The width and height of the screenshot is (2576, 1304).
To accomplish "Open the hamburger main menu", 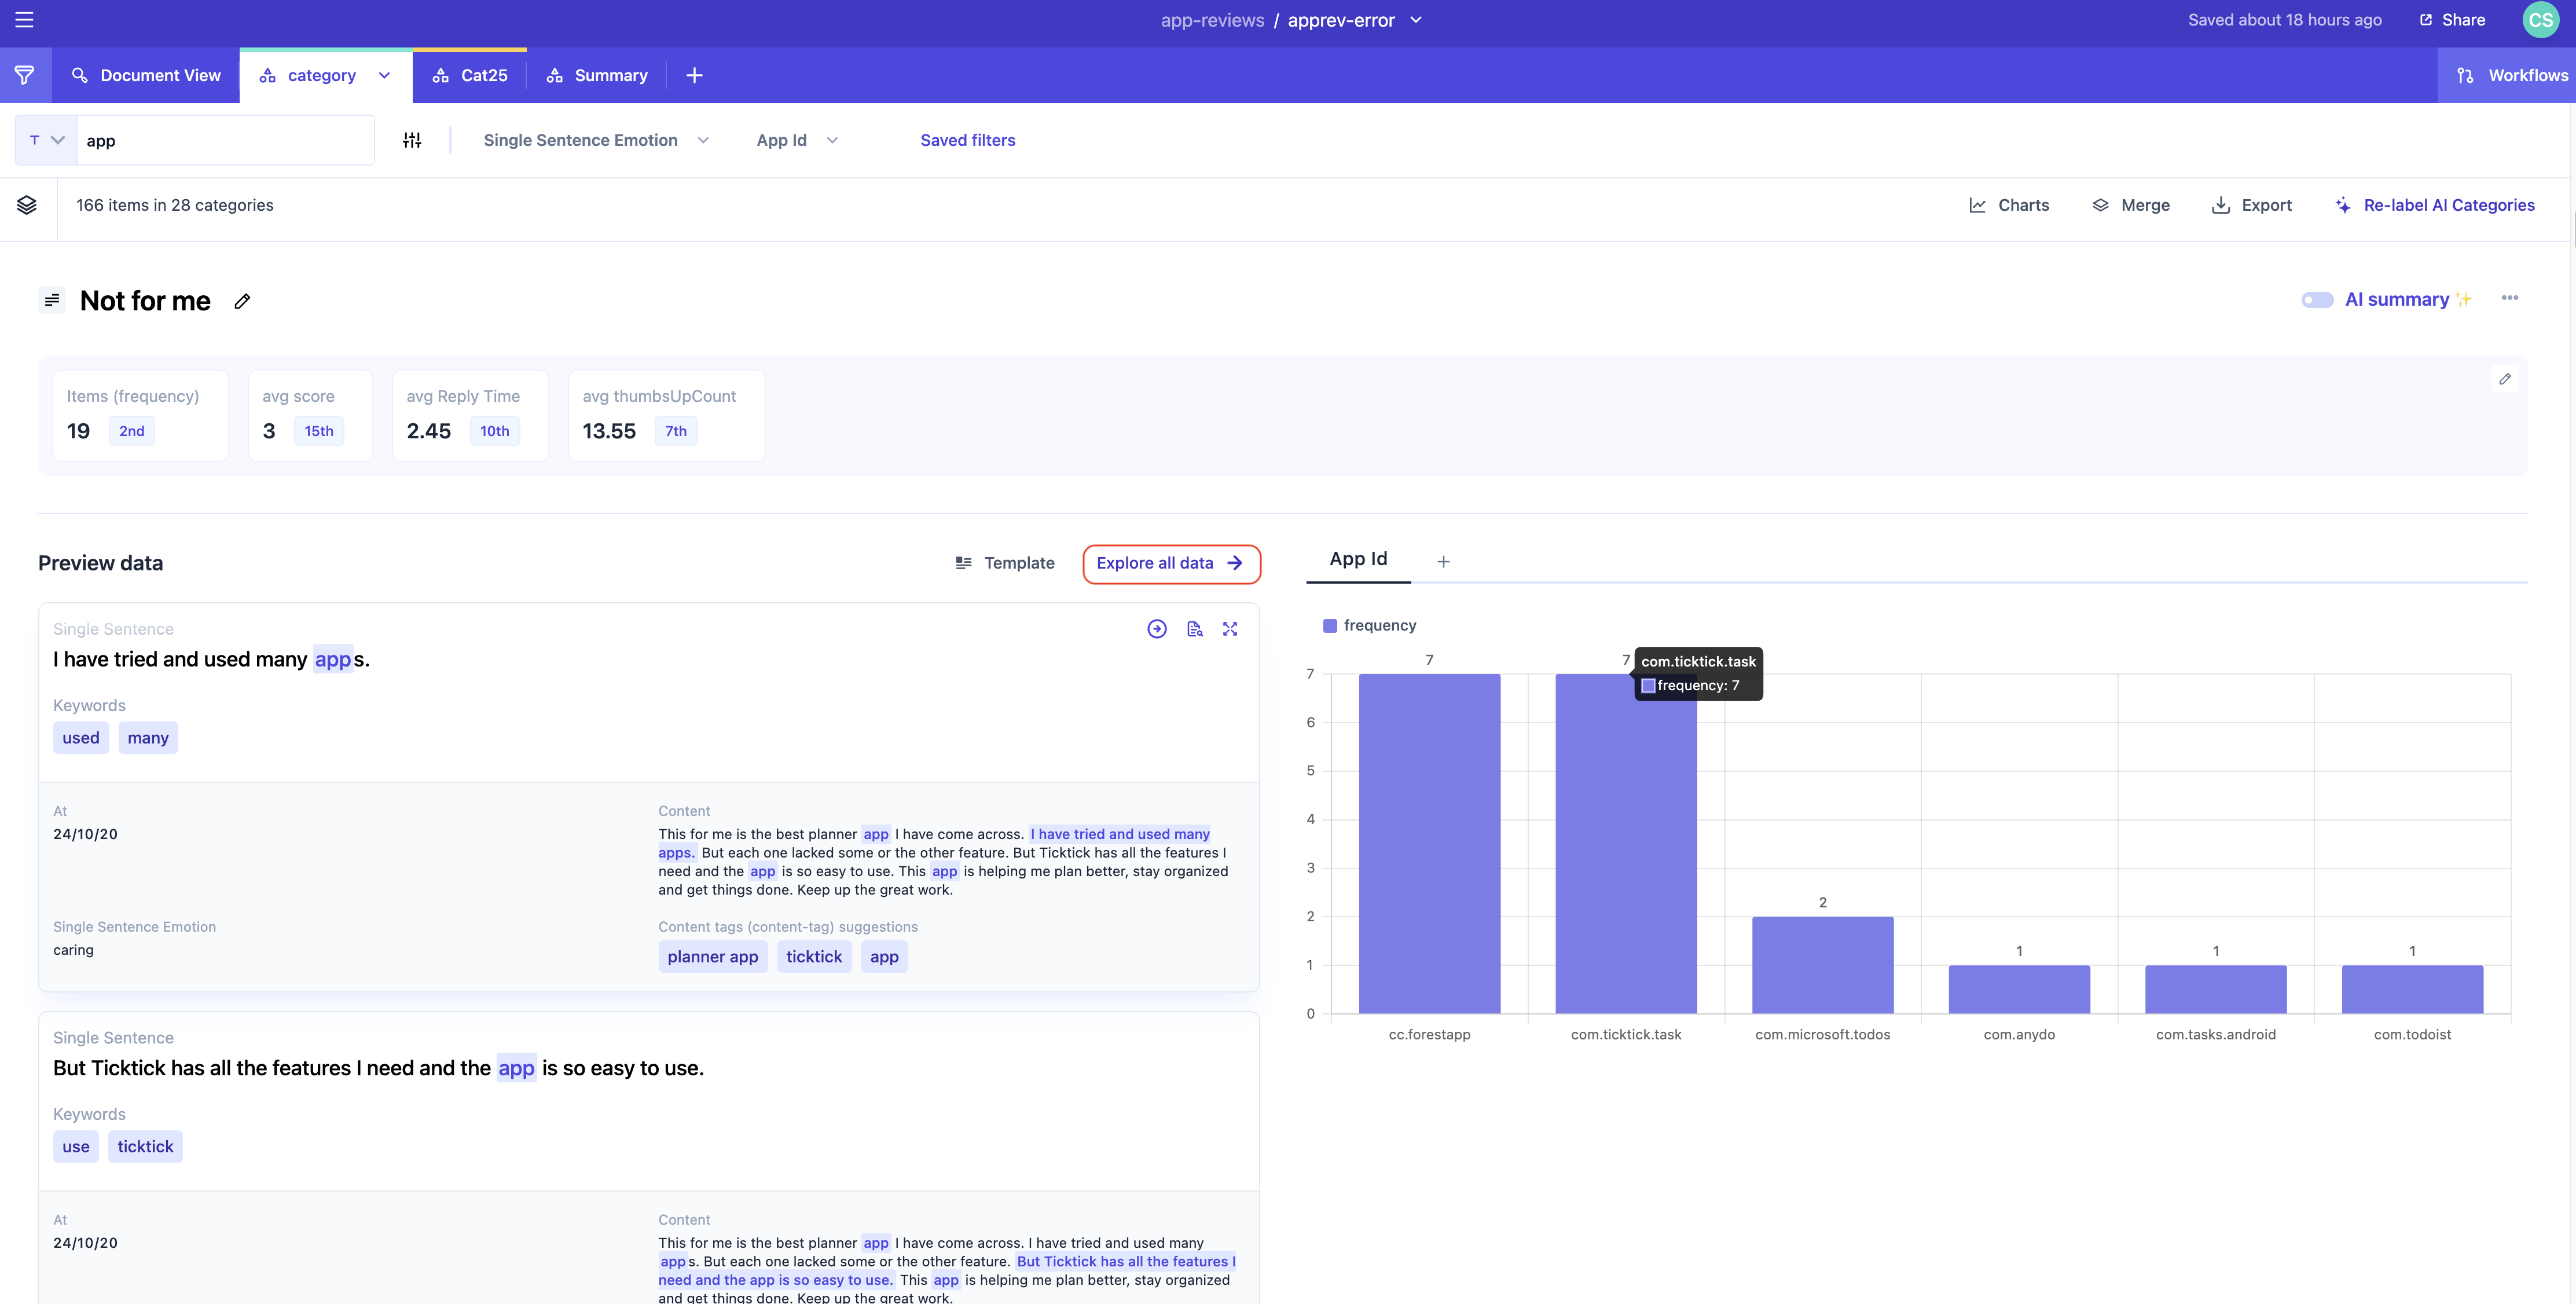I will (25, 20).
